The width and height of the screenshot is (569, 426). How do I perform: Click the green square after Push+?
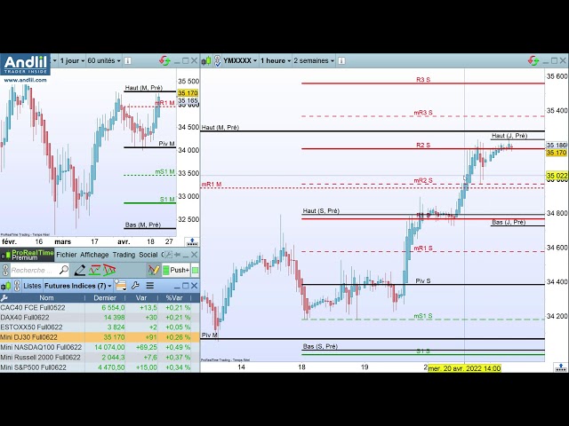196,270
